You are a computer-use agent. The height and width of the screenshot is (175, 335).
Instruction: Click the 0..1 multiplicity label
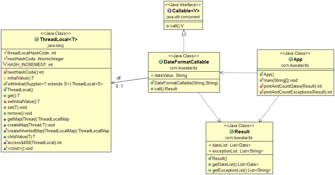119,86
